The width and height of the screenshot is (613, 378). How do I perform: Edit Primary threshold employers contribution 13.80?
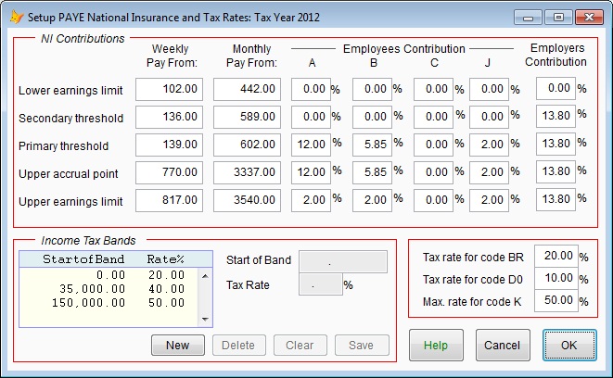coord(556,144)
